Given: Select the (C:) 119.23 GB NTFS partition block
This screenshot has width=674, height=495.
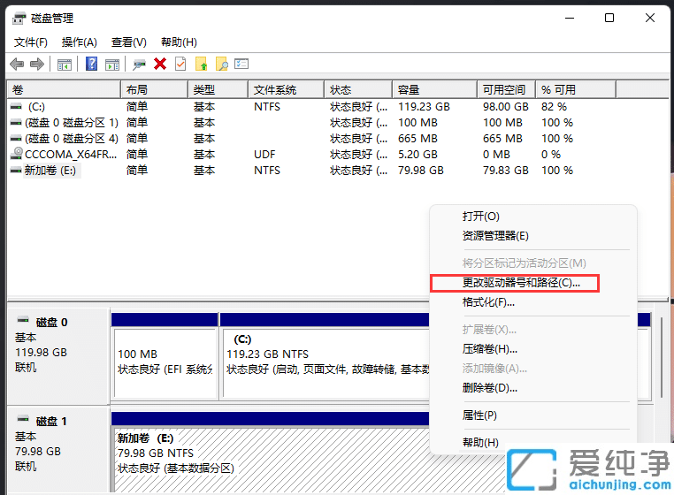Looking at the screenshot, I should pos(325,356).
